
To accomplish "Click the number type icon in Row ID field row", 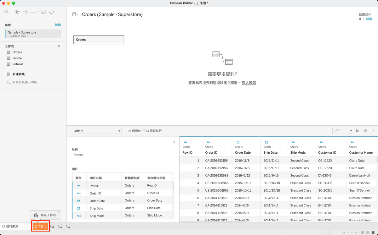I will coord(79,186).
